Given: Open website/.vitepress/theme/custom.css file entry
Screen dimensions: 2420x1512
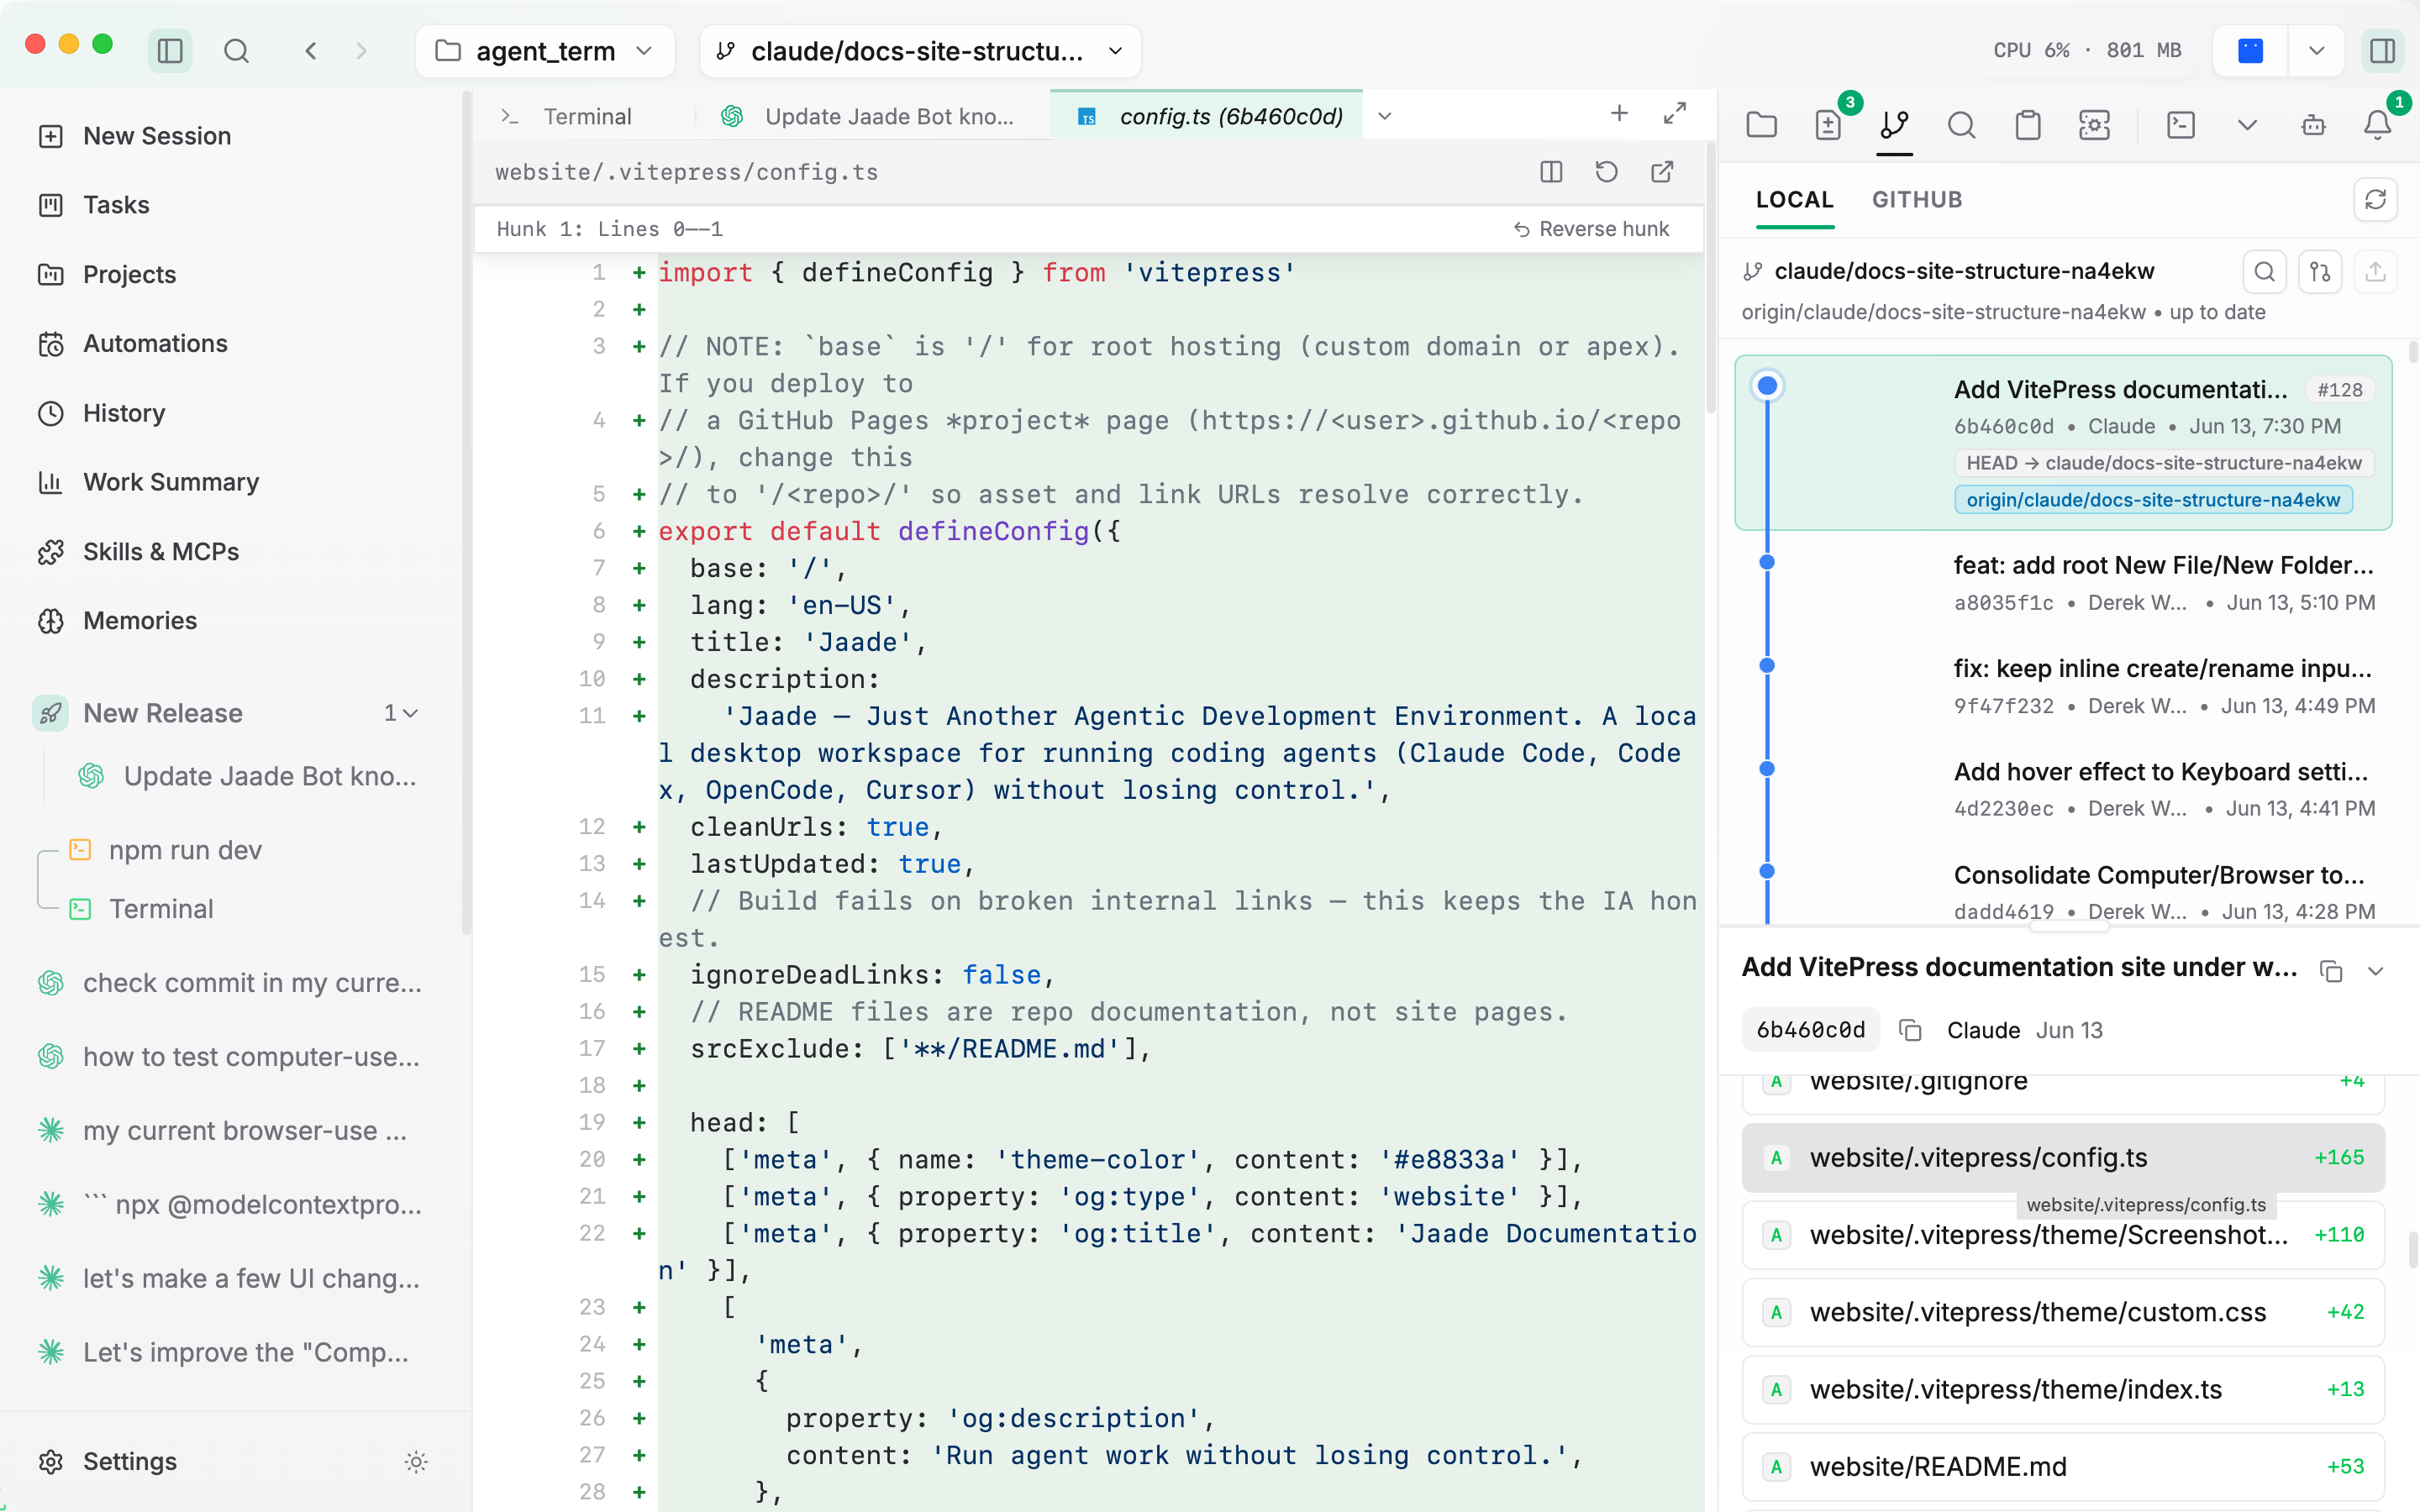Looking at the screenshot, I should tap(2062, 1312).
